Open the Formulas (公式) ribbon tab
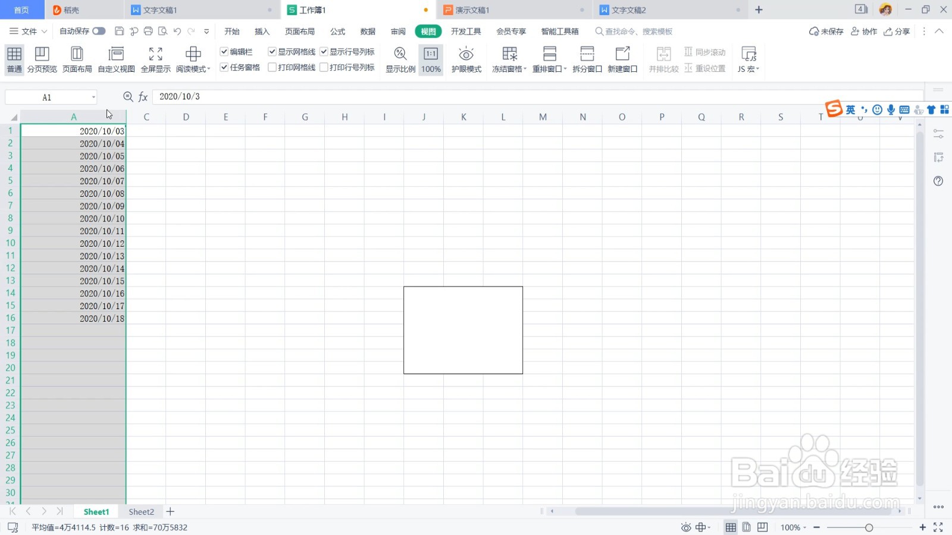Screen dimensions: 952x535 338,31
